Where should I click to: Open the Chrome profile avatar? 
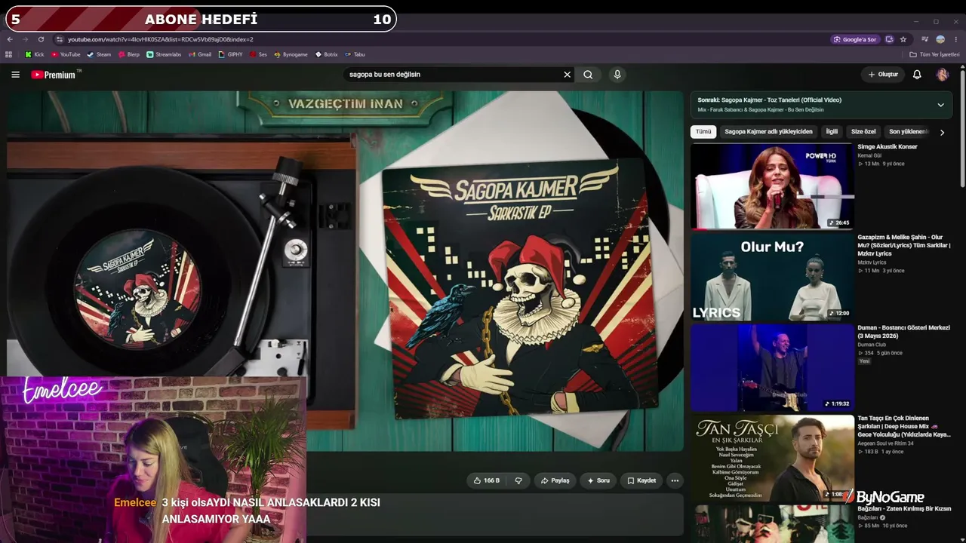pos(940,39)
